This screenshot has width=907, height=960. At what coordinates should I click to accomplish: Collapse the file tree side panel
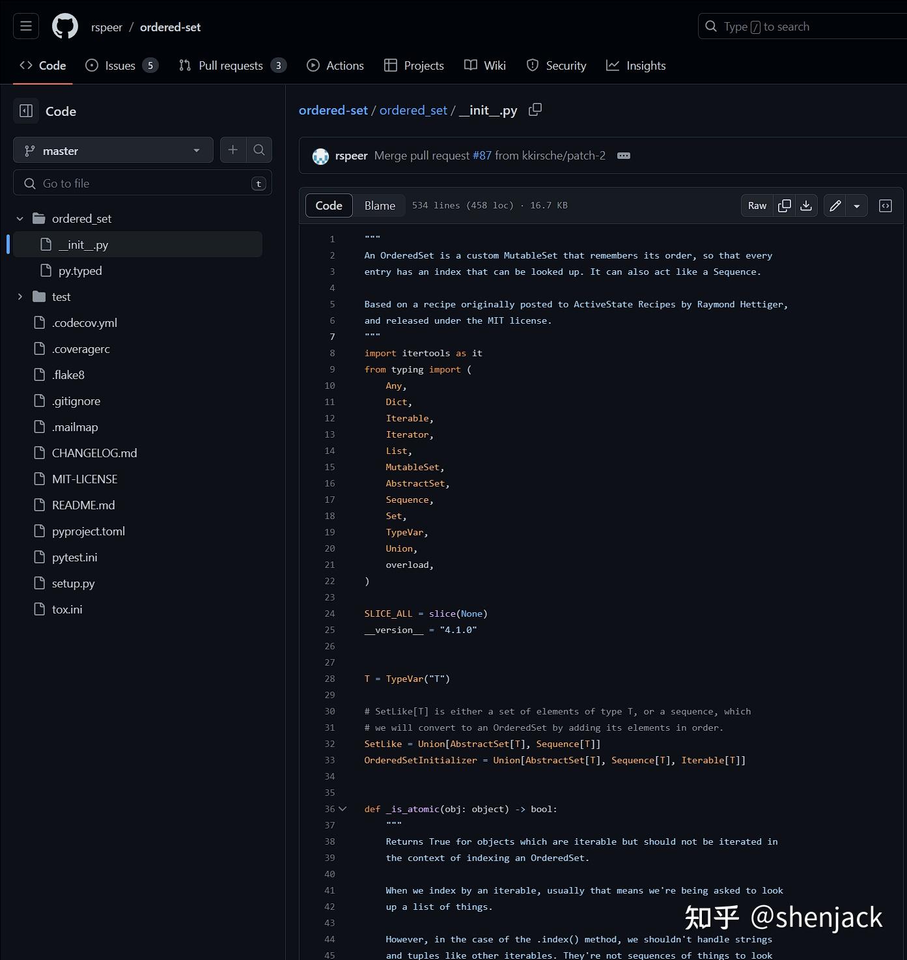[x=26, y=111]
